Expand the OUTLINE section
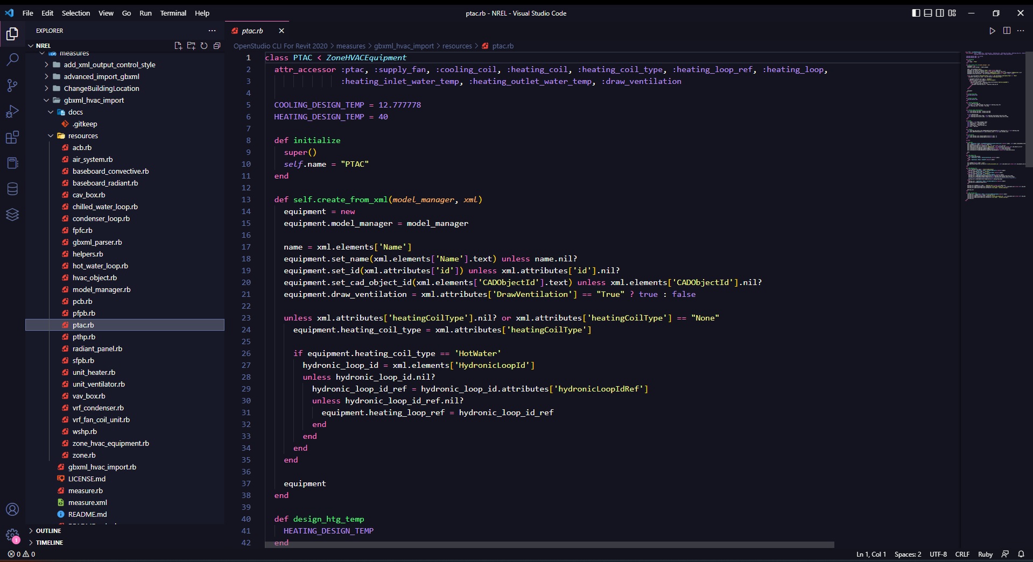 (x=48, y=531)
